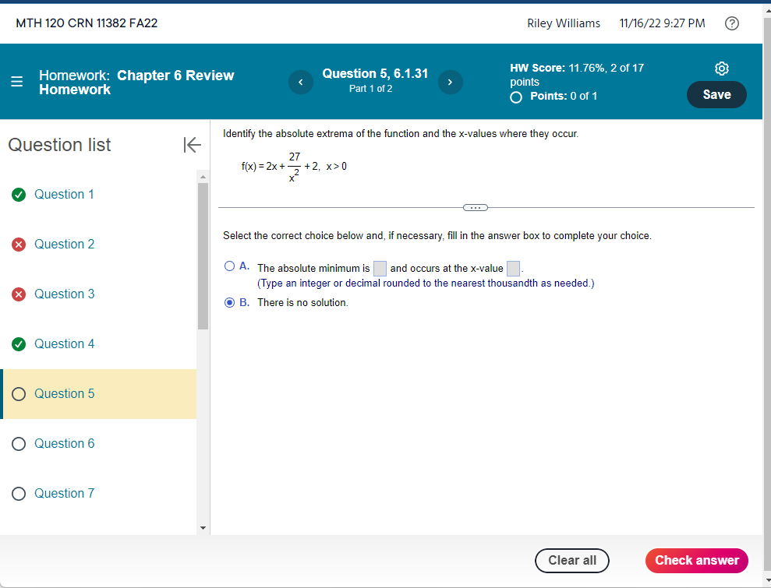
Task: Go to next question with right arrow
Action: pos(450,82)
